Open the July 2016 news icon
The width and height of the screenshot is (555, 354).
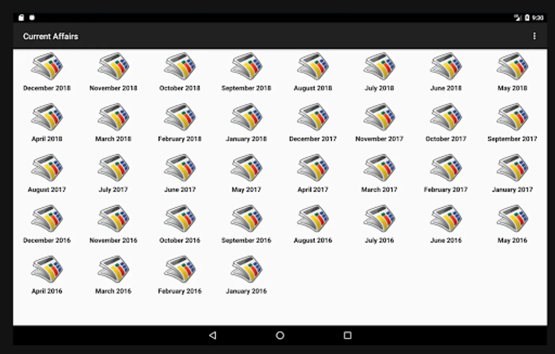380,219
